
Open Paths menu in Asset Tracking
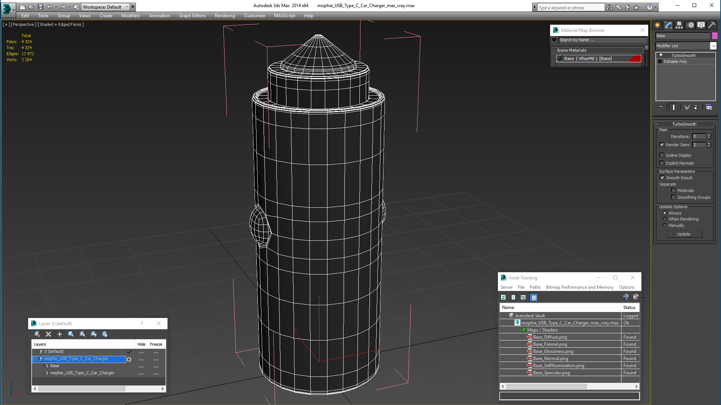pos(535,287)
